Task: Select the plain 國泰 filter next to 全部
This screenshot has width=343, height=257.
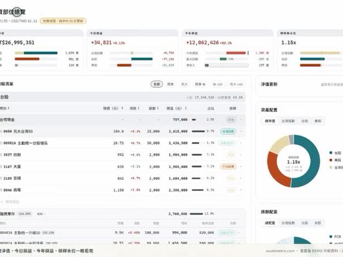Action: tap(170, 84)
